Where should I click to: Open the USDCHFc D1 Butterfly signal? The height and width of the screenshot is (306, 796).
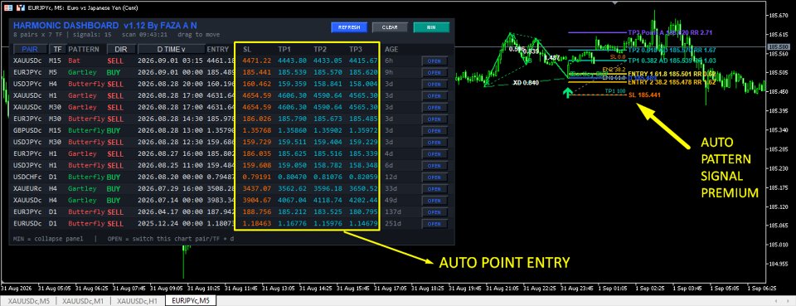click(x=434, y=177)
